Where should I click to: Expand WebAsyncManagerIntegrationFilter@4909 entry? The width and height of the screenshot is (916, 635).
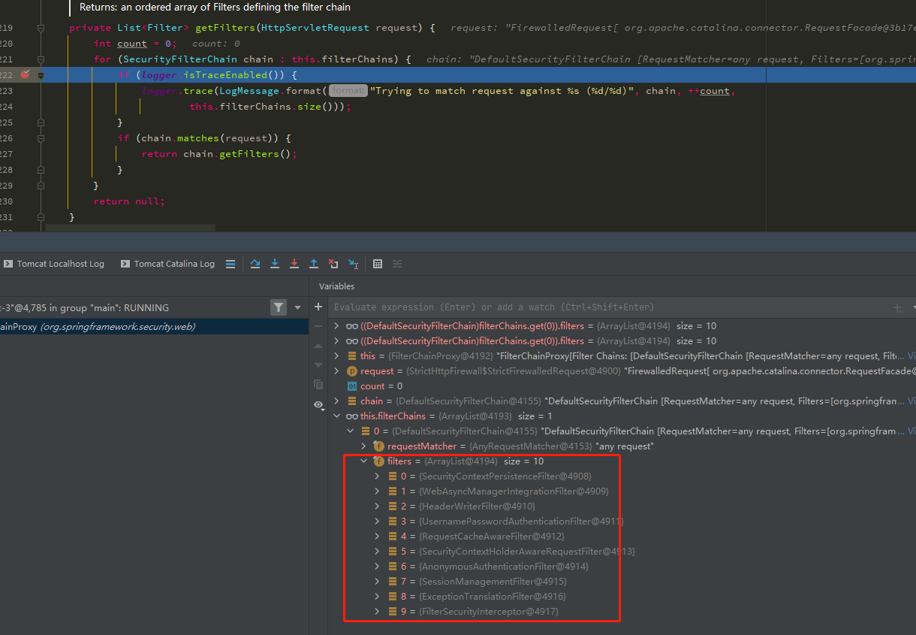(x=378, y=491)
